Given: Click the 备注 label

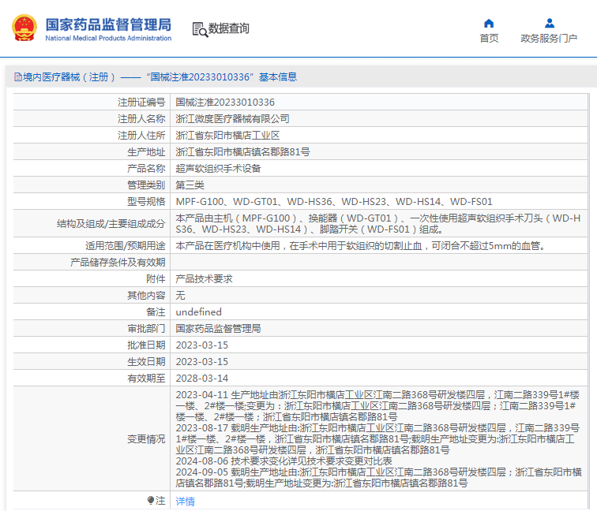Looking at the screenshot, I should click(156, 312).
